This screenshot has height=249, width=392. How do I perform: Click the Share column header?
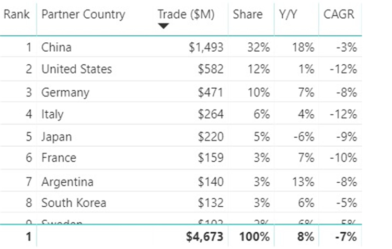pos(248,14)
